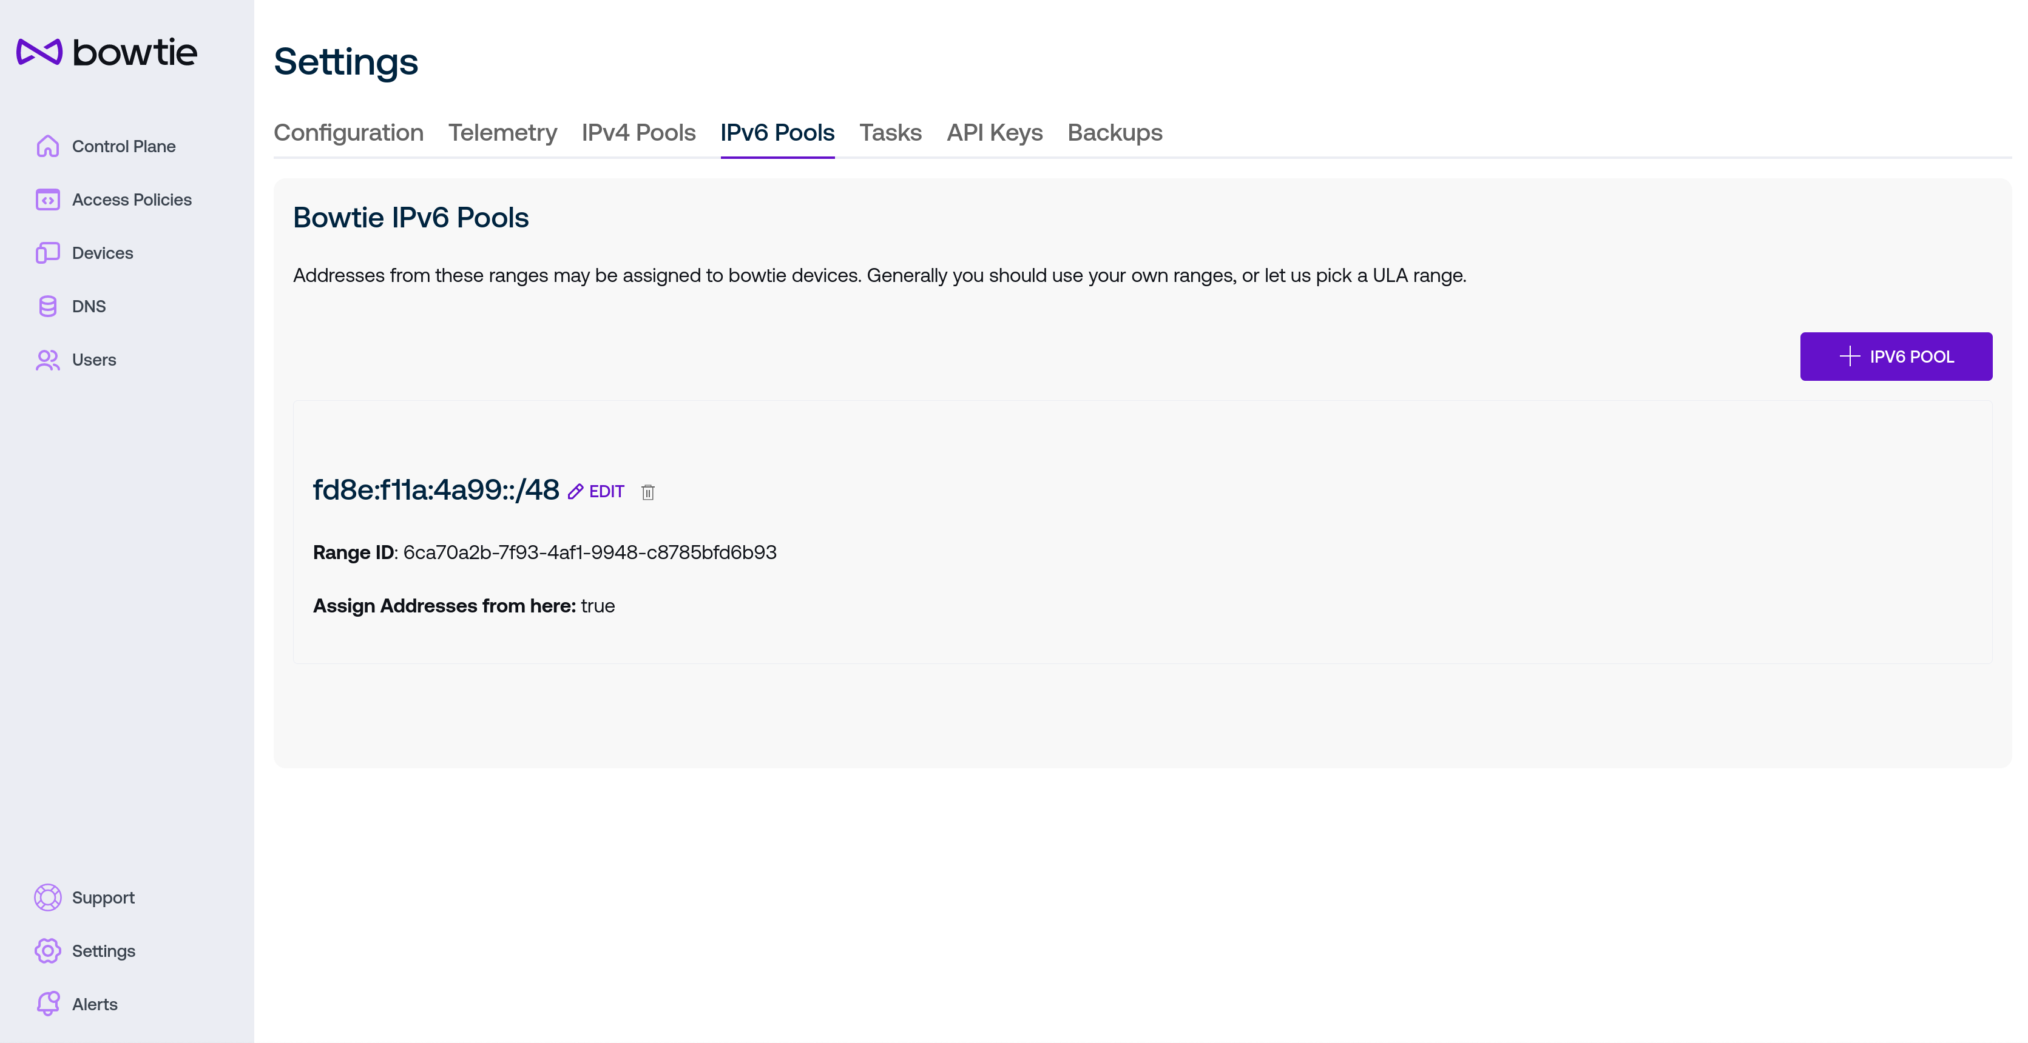Click the Devices icon in sidebar

coord(47,252)
